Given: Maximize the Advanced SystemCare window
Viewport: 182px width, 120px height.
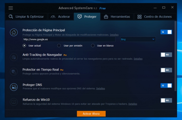Looking at the screenshot, I should tap(164, 8).
